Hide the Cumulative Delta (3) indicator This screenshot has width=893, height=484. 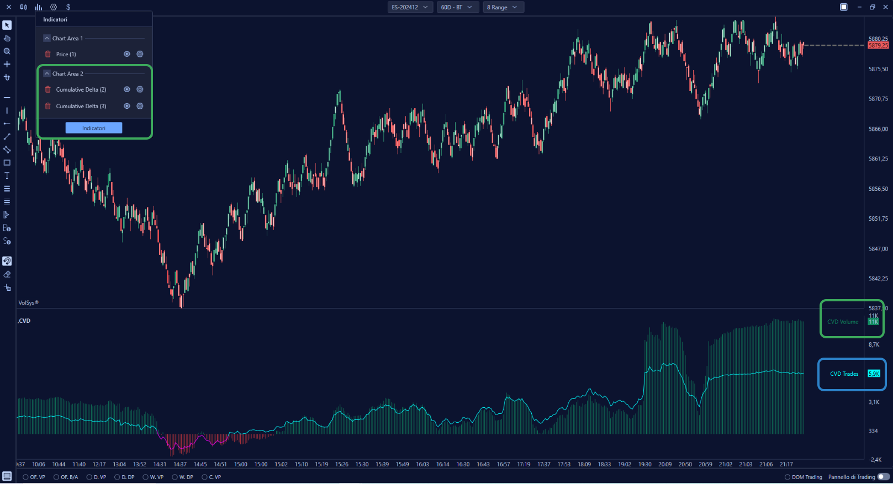pos(127,106)
